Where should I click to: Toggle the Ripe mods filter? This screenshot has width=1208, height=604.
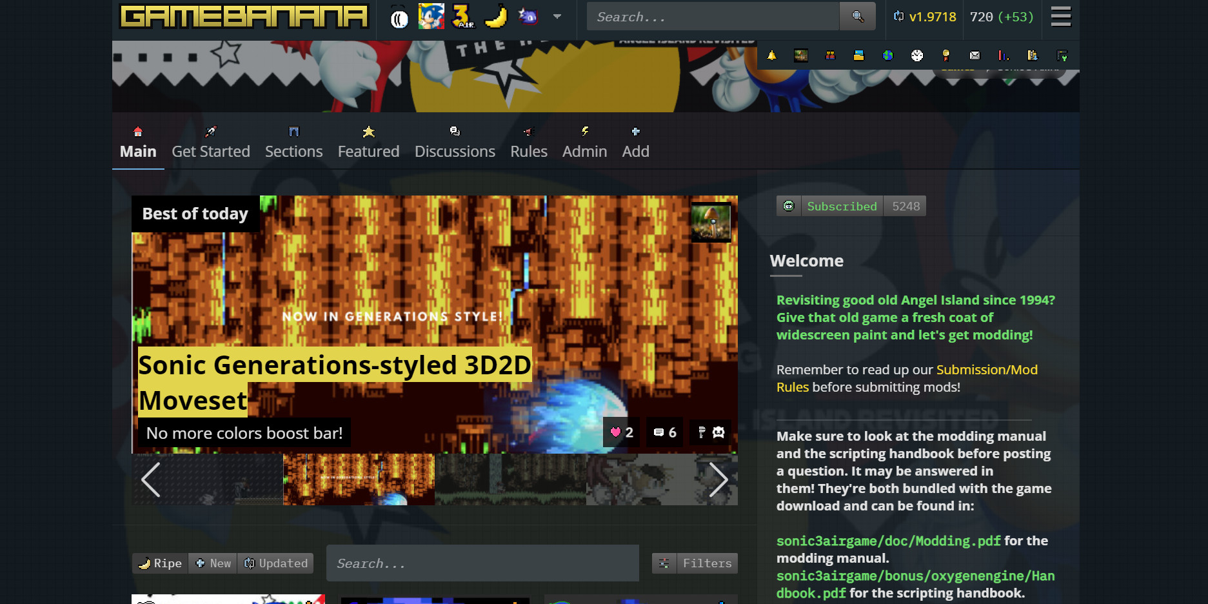click(x=159, y=563)
